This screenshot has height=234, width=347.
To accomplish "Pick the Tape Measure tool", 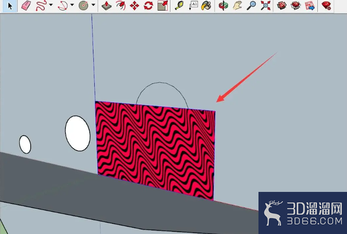I will click(179, 5).
